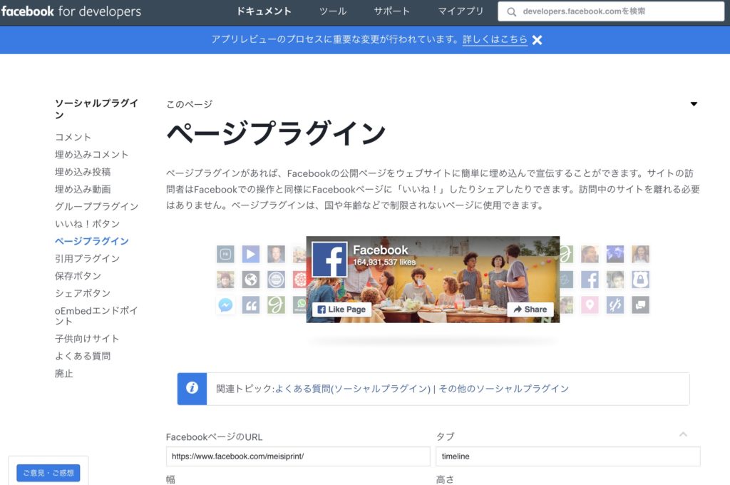Open the マイアプリ menu
This screenshot has height=485, width=730.
461,11
